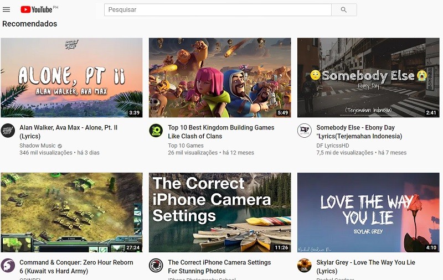443x280 pixels.
Task: Focus the Pesquisar search field
Action: [x=218, y=10]
